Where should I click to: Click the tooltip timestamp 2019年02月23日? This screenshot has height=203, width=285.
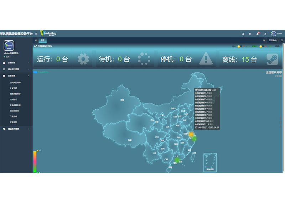click(207, 127)
